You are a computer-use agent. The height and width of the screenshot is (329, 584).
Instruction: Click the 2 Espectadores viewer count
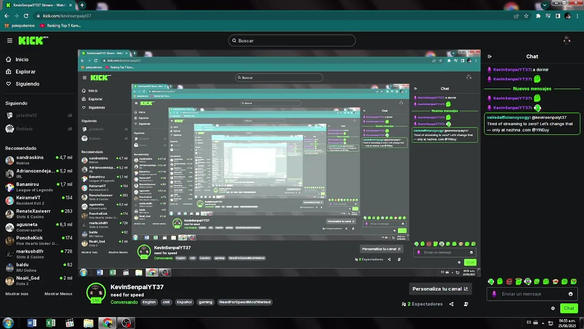(x=422, y=304)
